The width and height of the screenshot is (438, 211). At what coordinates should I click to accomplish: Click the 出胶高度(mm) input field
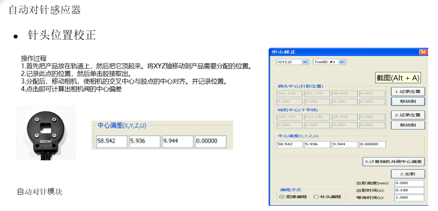tap(410, 183)
